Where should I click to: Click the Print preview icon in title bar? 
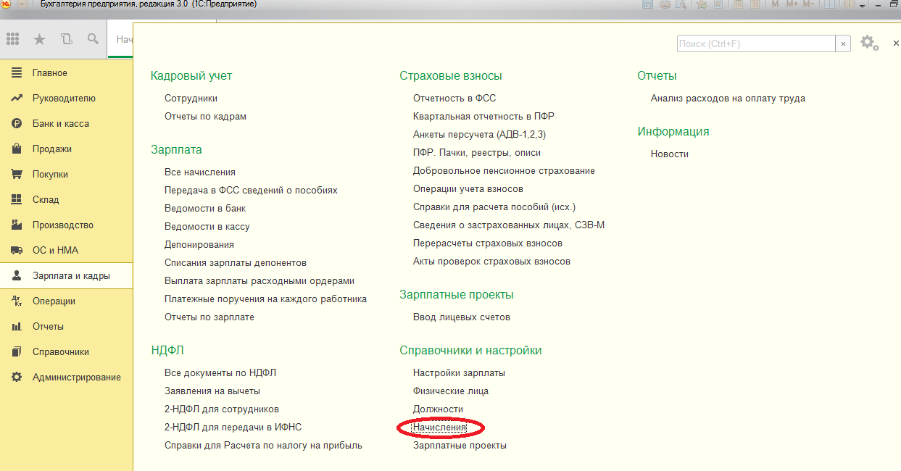click(681, 4)
